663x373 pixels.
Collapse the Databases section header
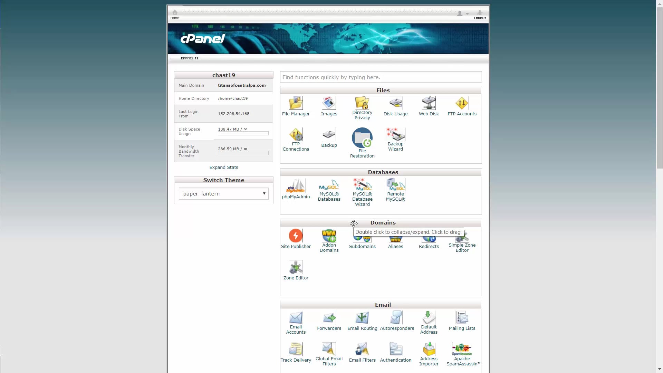pyautogui.click(x=381, y=172)
